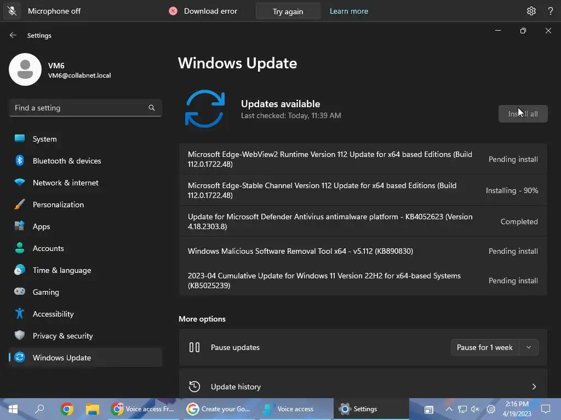Launch Google Chrome from taskbar

click(x=66, y=409)
